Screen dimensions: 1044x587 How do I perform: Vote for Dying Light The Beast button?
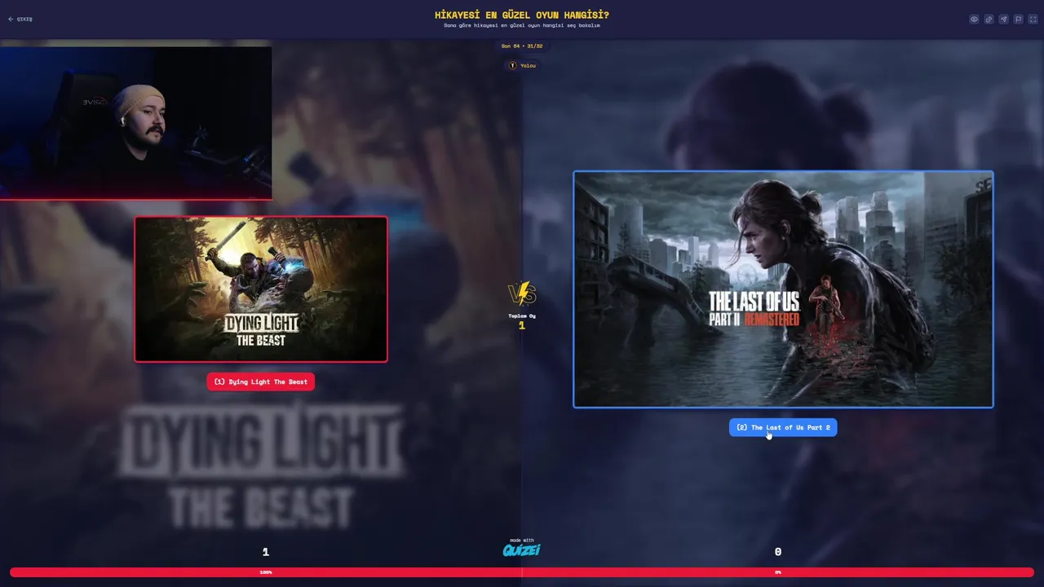point(260,382)
